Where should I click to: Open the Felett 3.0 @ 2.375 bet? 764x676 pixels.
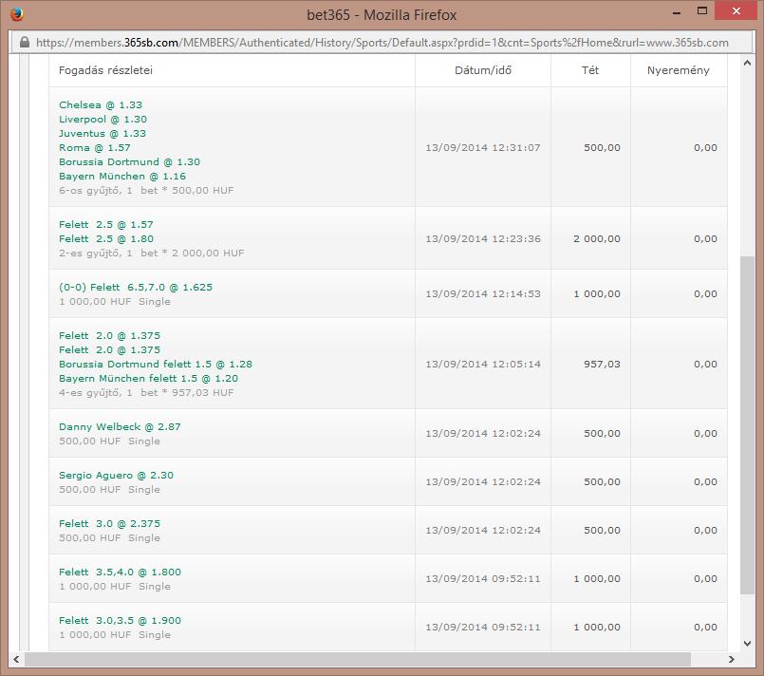pyautogui.click(x=110, y=523)
